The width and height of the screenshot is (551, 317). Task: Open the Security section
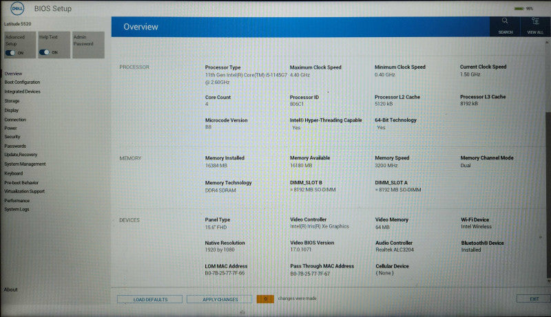click(12, 137)
